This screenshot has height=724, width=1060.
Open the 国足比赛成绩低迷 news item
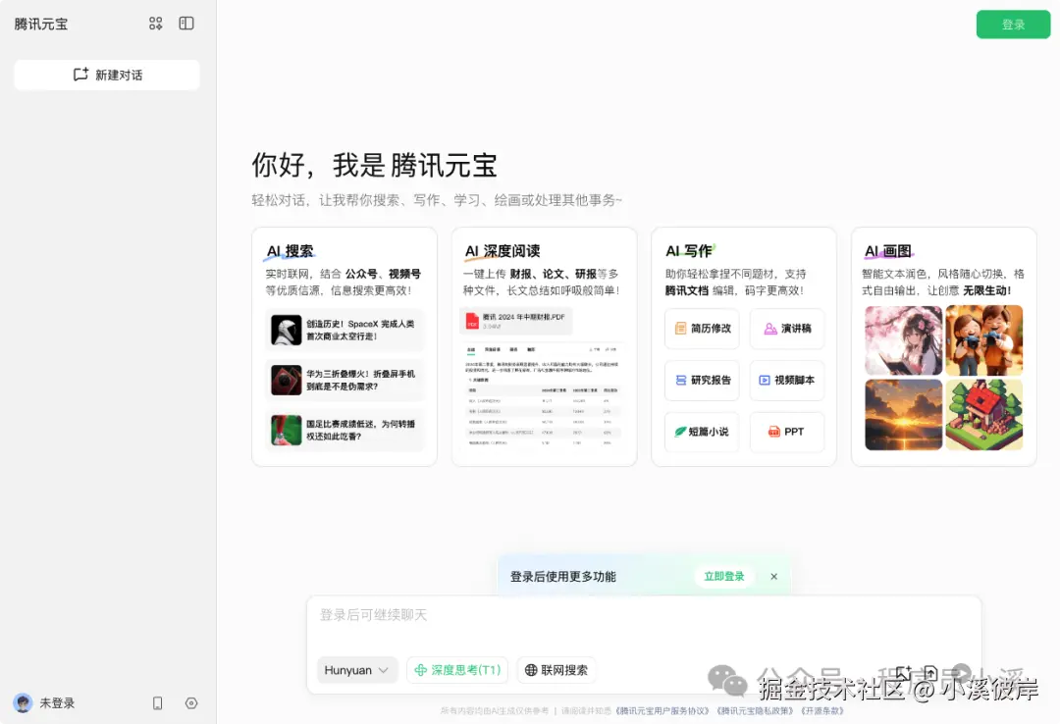[344, 430]
